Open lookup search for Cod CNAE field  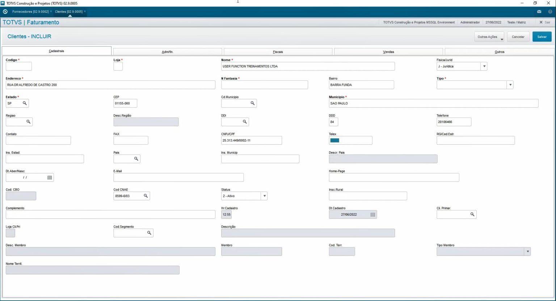tap(146, 196)
